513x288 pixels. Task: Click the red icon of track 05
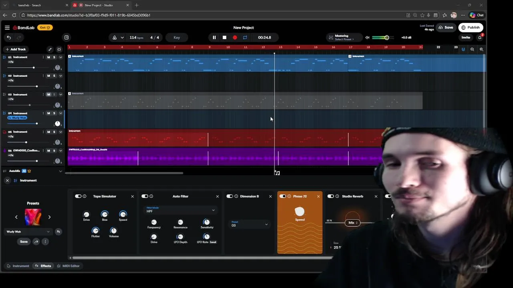4,132
